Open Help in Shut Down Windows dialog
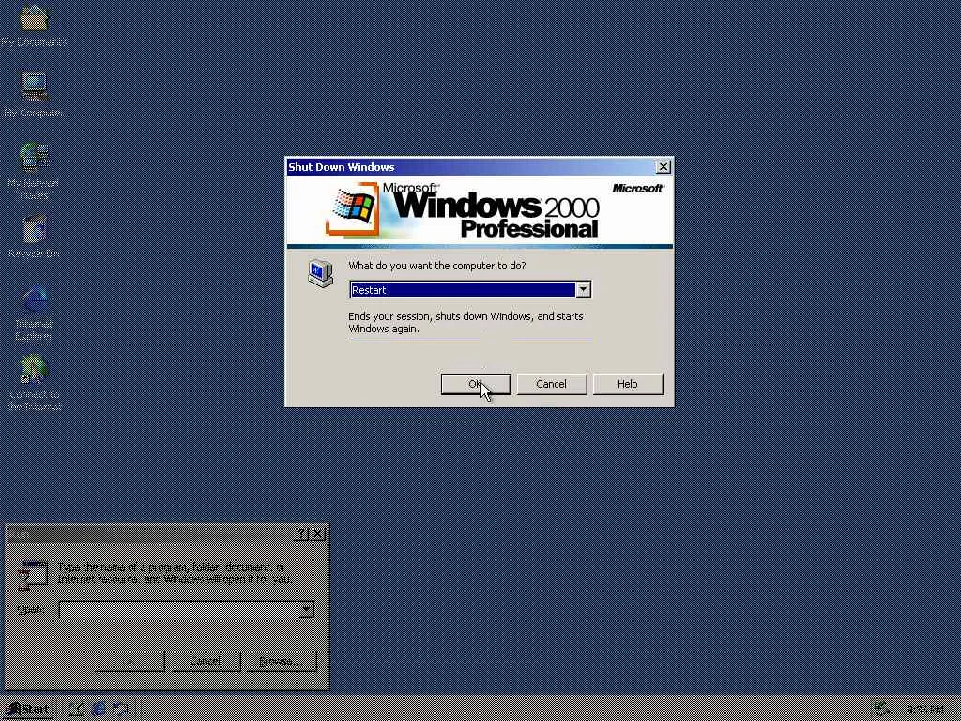The width and height of the screenshot is (961, 721). click(628, 384)
